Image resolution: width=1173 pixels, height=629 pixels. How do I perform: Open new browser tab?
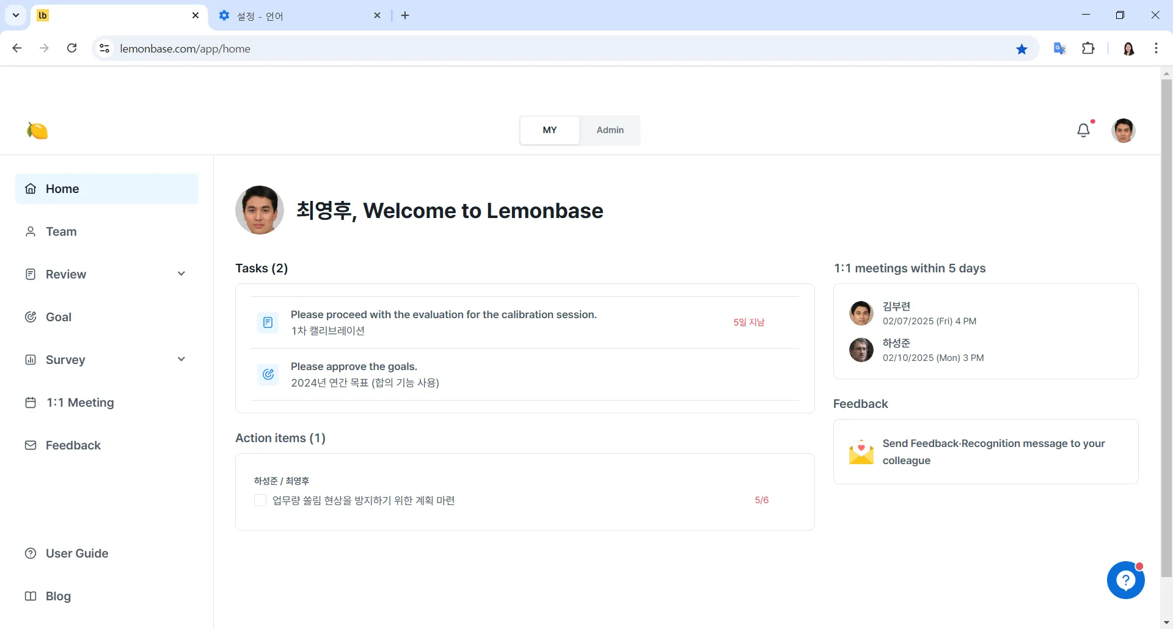(405, 15)
